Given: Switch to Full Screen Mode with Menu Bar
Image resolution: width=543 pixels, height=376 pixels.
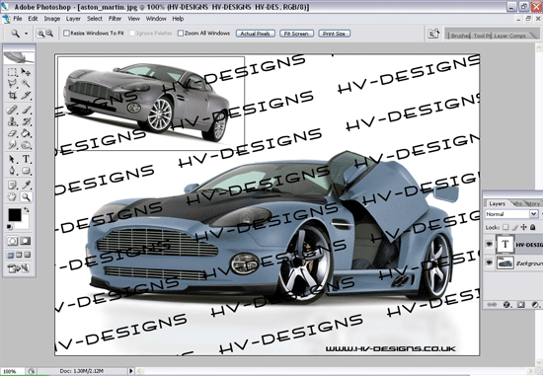Looking at the screenshot, I should point(19,255).
